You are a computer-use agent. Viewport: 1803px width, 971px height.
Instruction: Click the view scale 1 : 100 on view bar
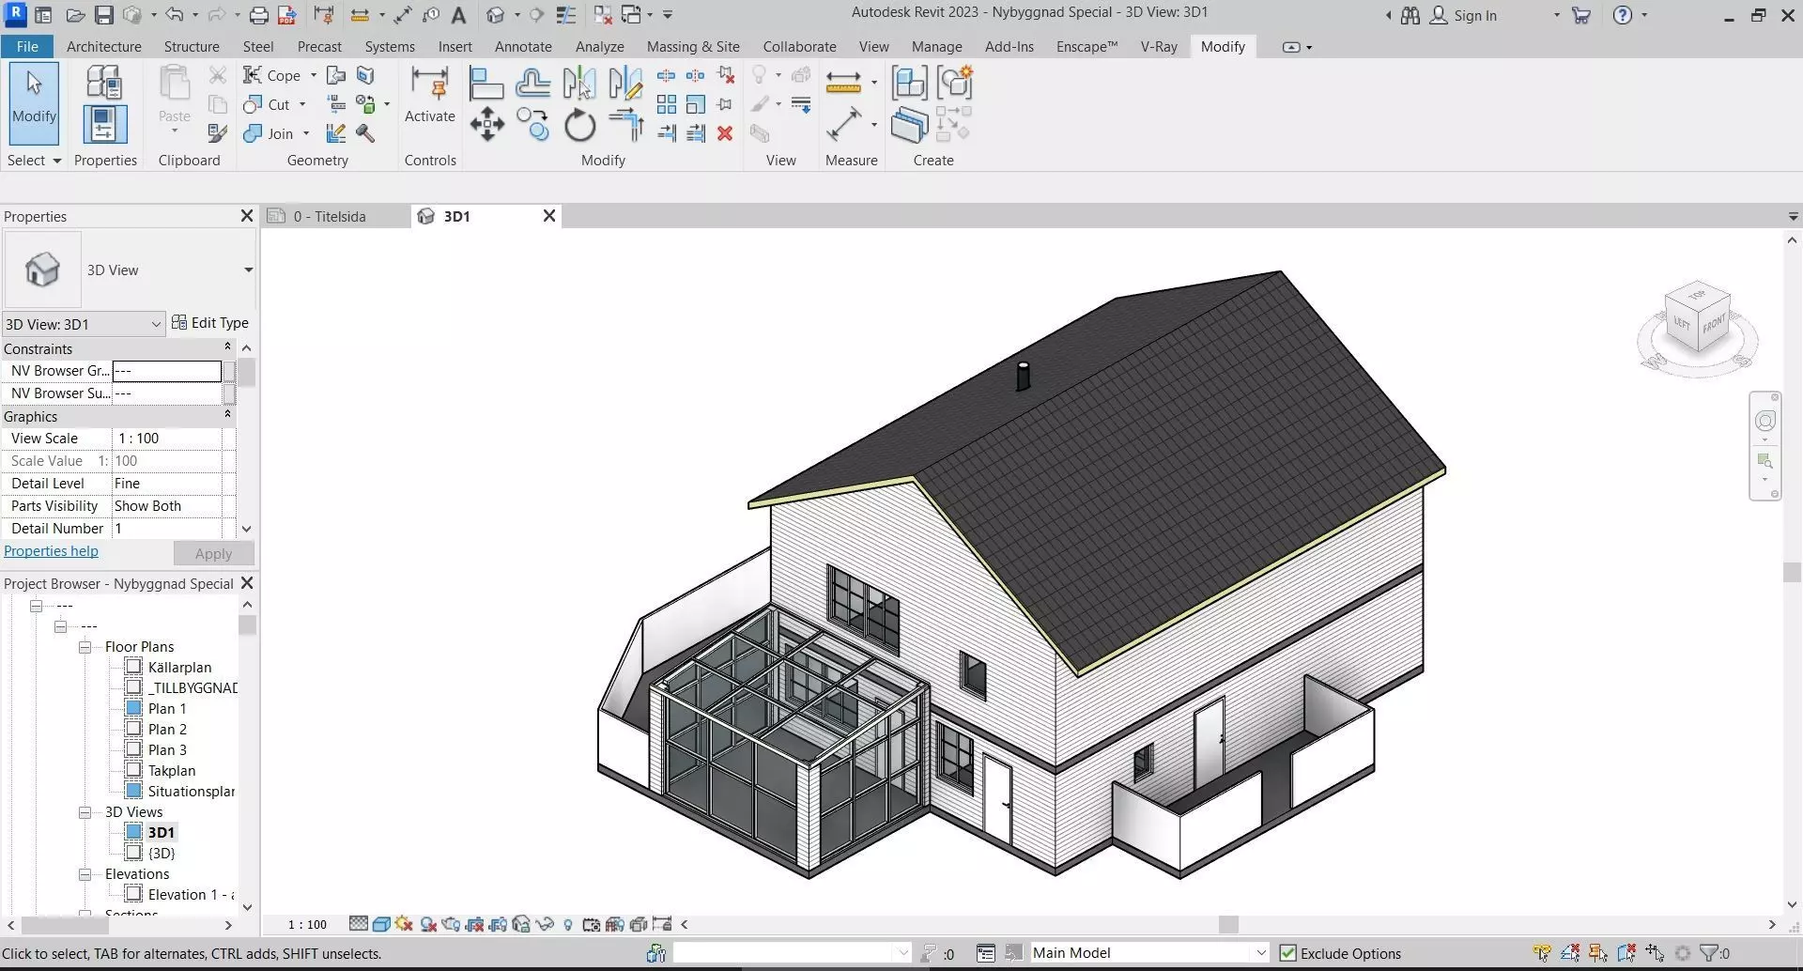pyautogui.click(x=307, y=925)
